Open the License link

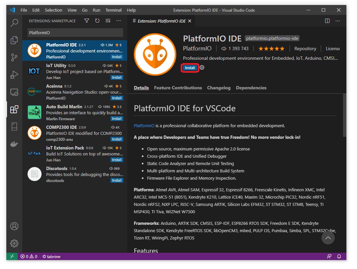[333, 48]
